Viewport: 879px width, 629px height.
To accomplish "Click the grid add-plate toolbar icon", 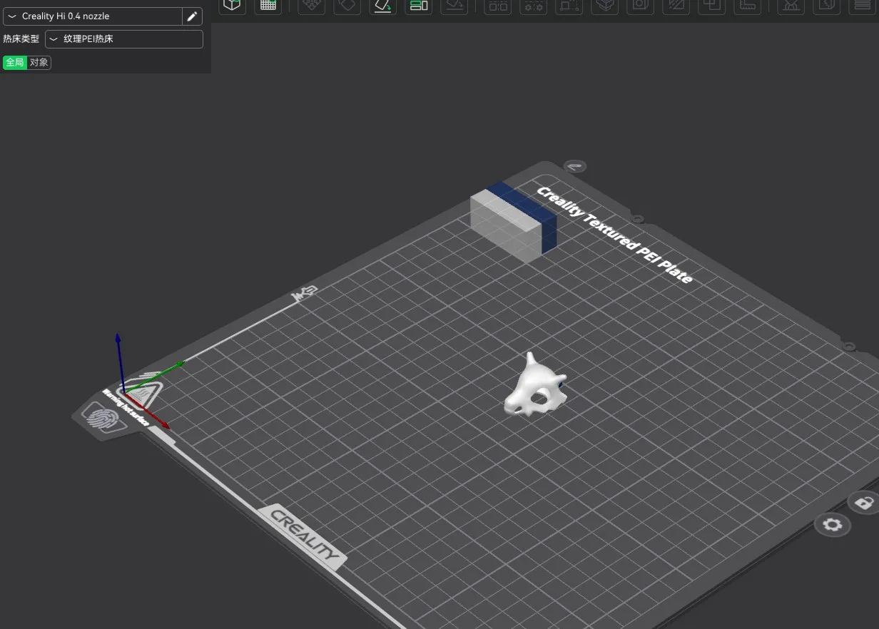I will [x=268, y=6].
